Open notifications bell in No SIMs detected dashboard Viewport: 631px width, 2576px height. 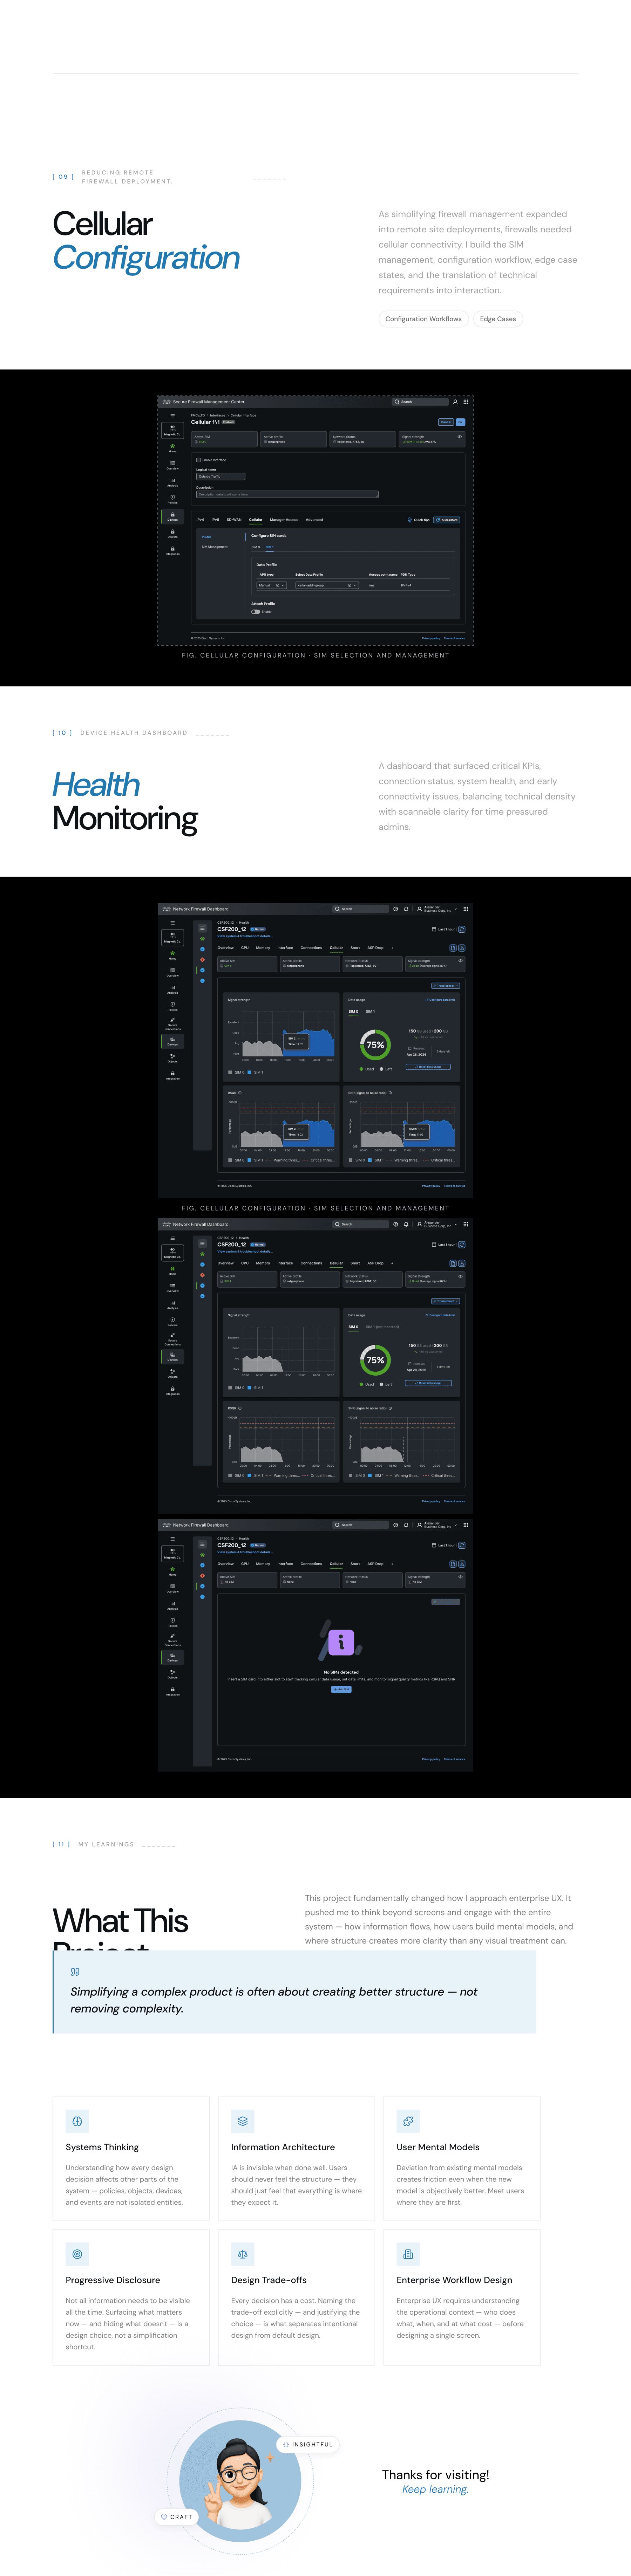tap(406, 1525)
